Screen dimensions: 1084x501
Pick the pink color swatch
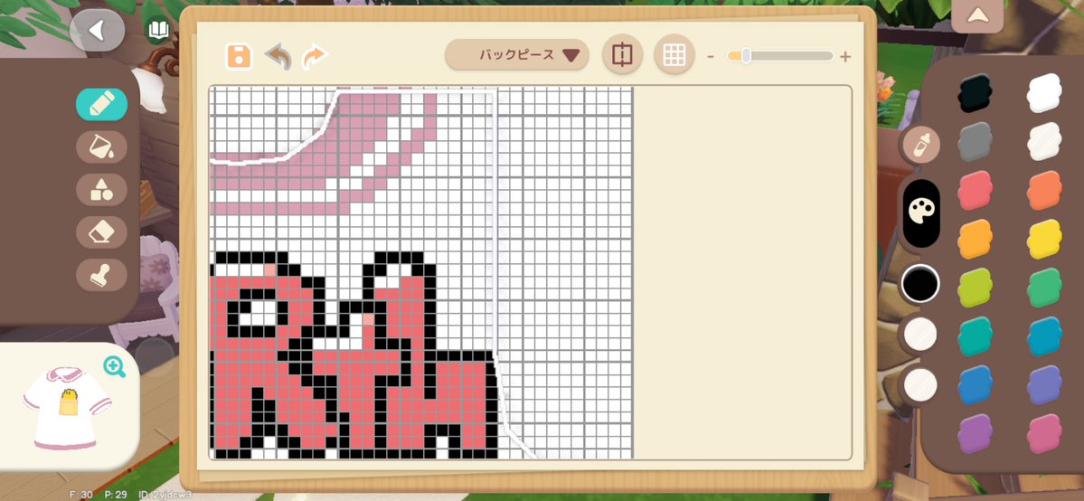pos(1044,434)
